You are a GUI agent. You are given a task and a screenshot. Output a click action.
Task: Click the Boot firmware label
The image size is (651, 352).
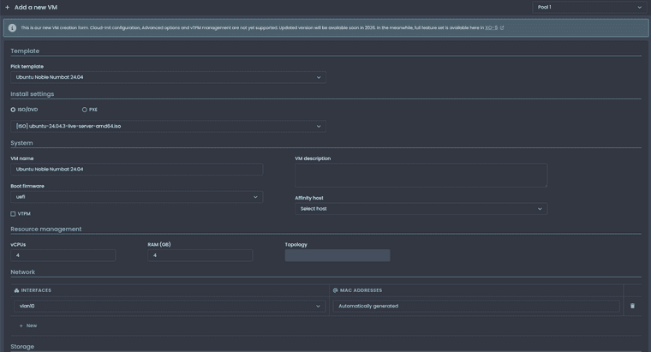coord(27,186)
